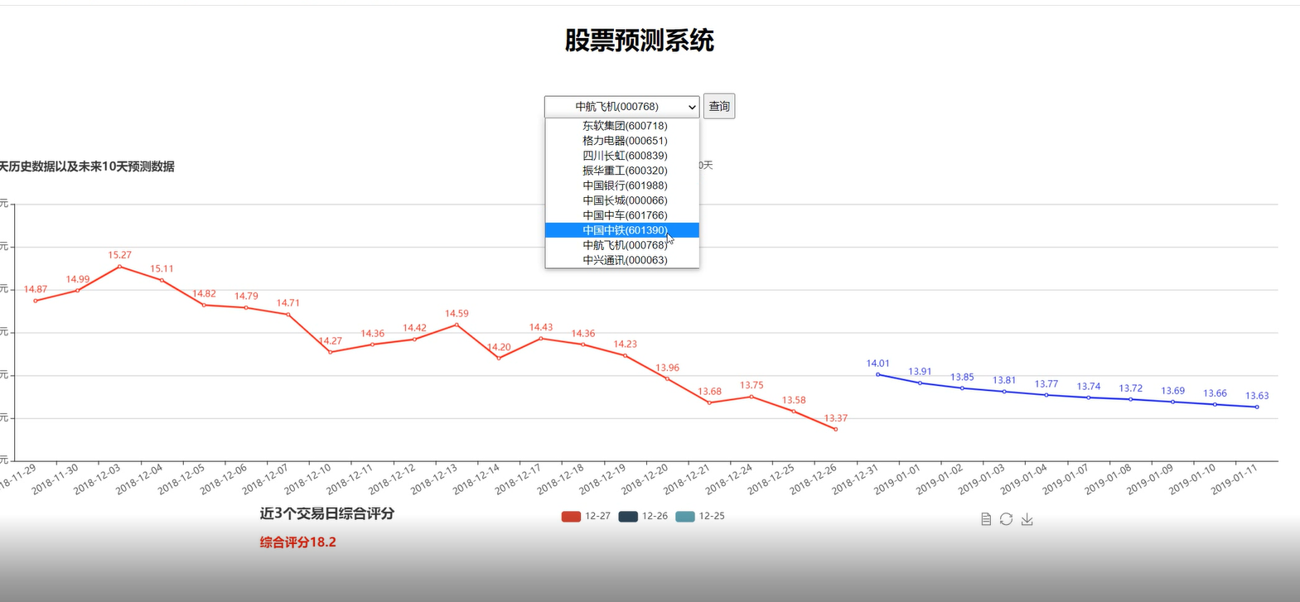
Task: Open the data view document icon
Action: tap(986, 519)
